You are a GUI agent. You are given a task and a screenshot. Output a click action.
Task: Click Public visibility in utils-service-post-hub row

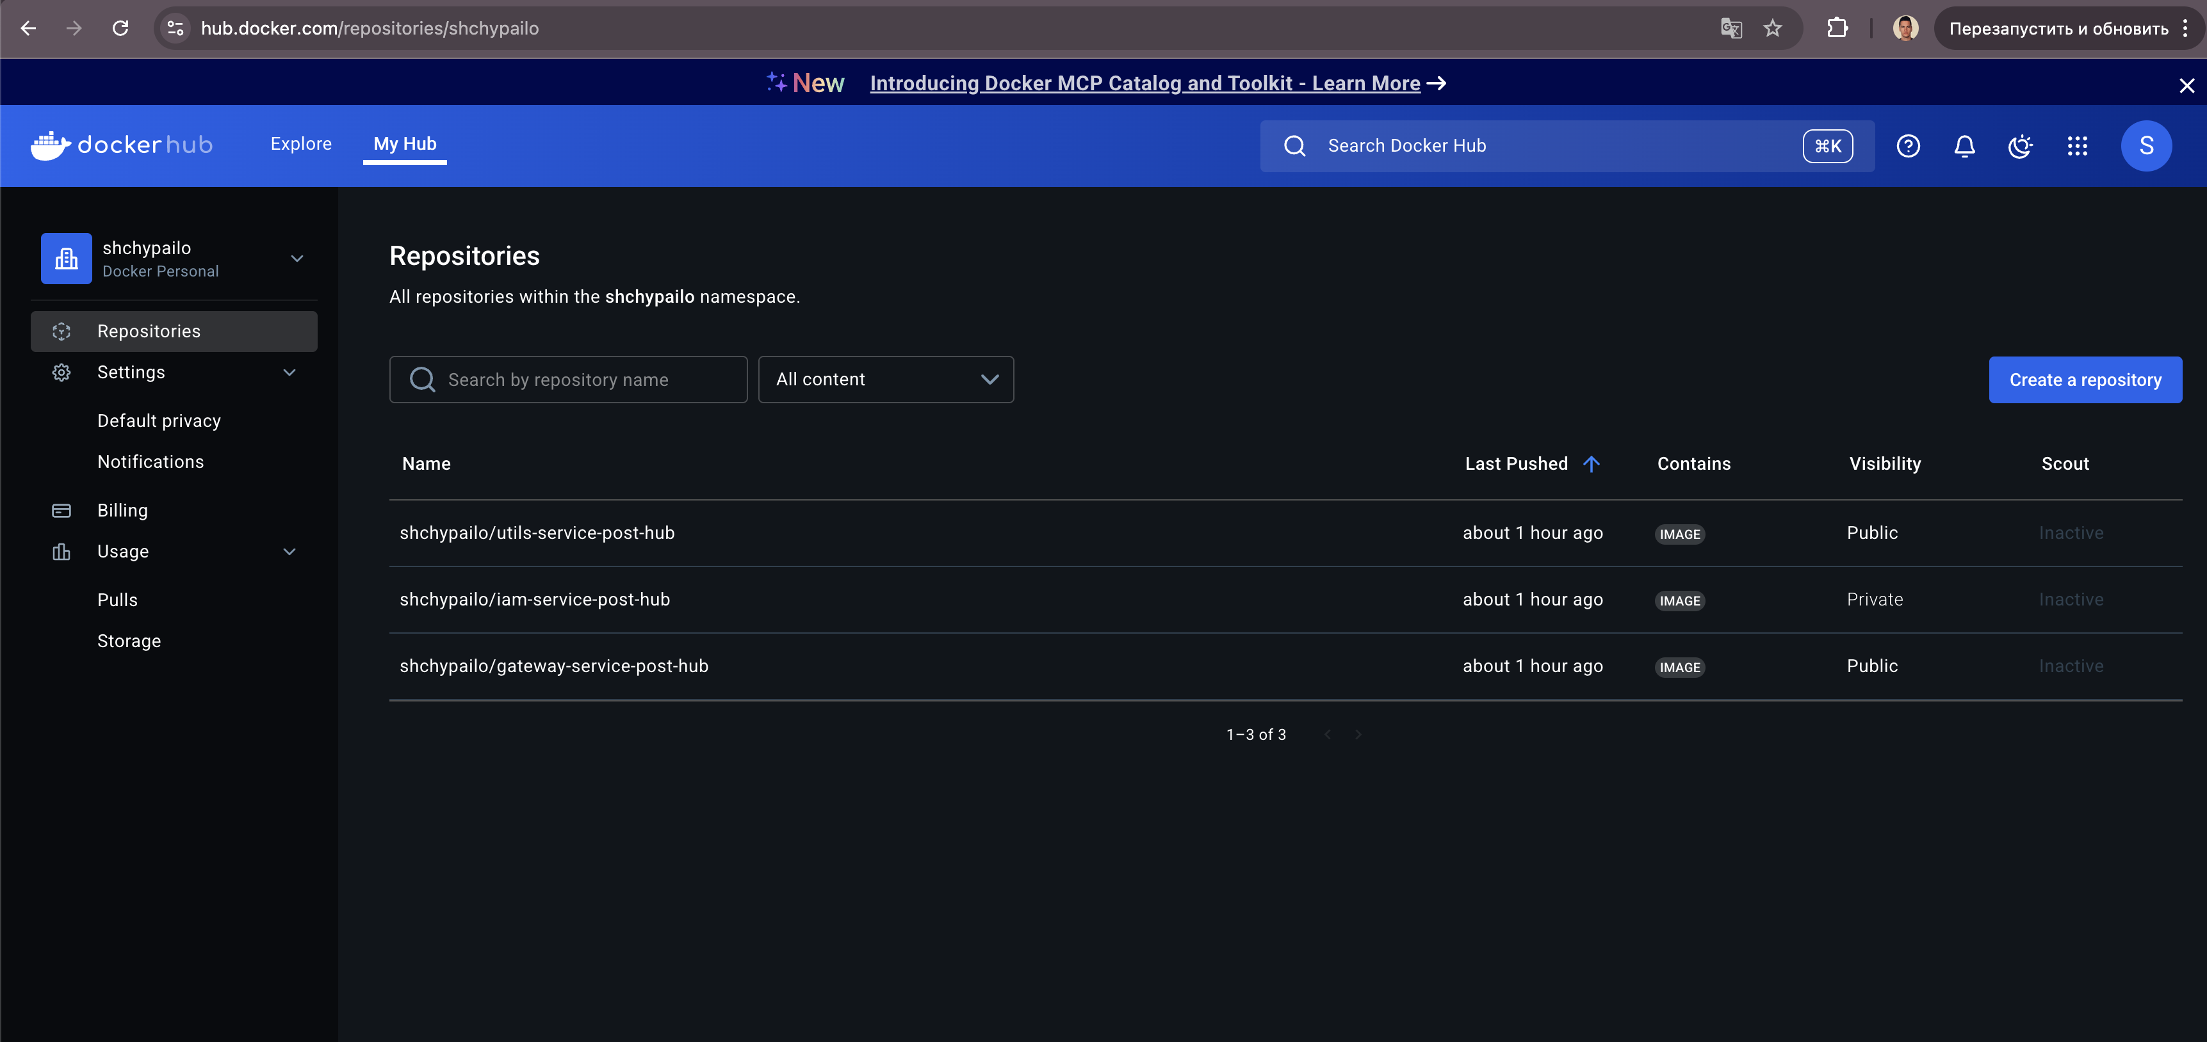[1872, 533]
